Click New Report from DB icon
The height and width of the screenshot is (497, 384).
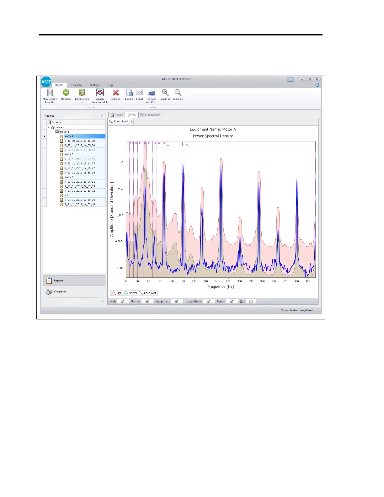(50, 93)
